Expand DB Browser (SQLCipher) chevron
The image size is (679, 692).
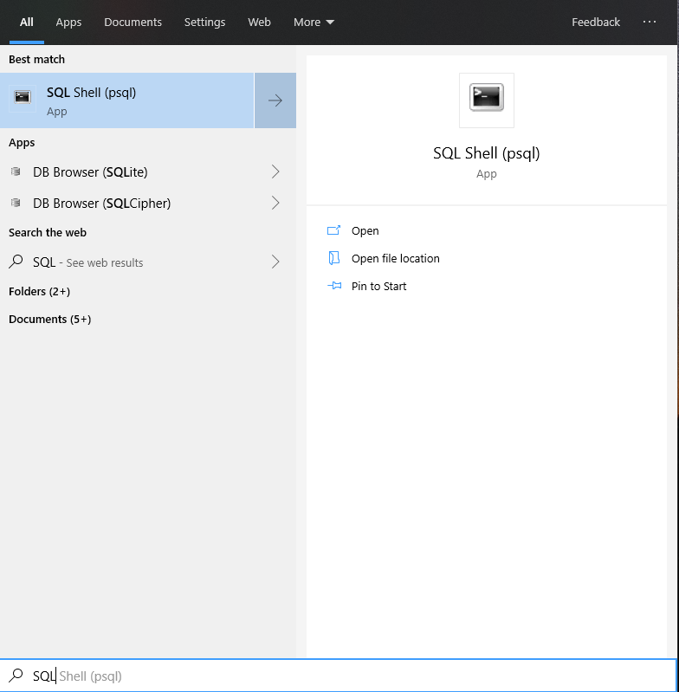[275, 203]
